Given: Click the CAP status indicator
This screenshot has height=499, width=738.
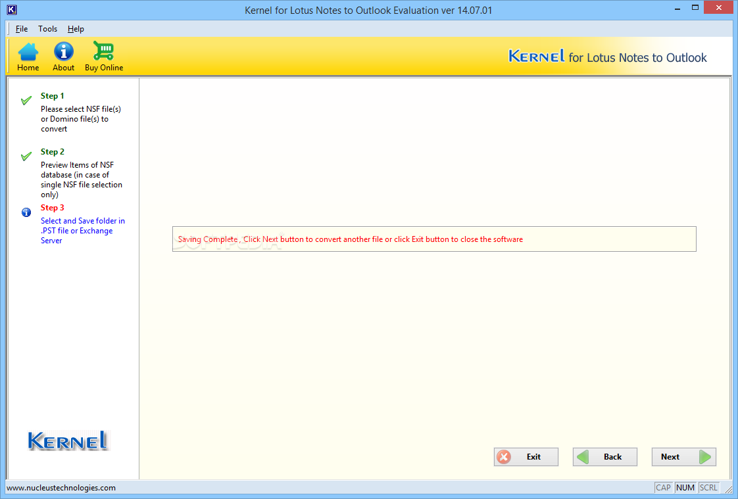Looking at the screenshot, I should click(663, 488).
